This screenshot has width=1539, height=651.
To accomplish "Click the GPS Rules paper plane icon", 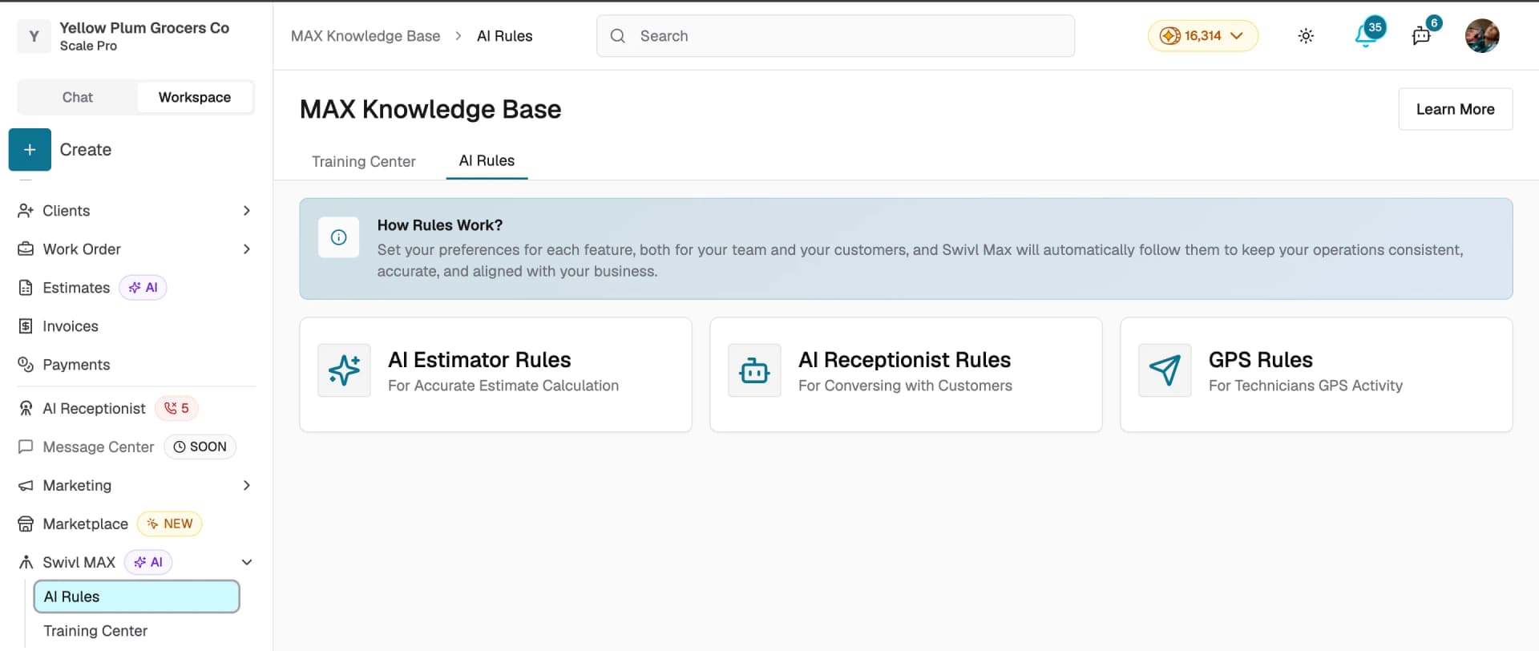I will pyautogui.click(x=1165, y=370).
